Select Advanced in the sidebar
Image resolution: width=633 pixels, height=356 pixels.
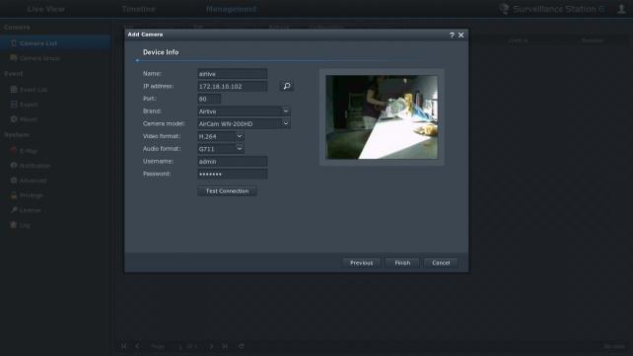point(55,180)
